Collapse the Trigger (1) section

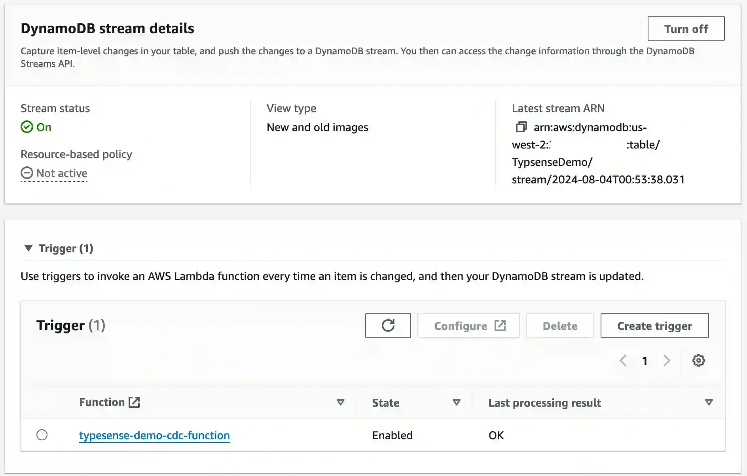pyautogui.click(x=28, y=248)
